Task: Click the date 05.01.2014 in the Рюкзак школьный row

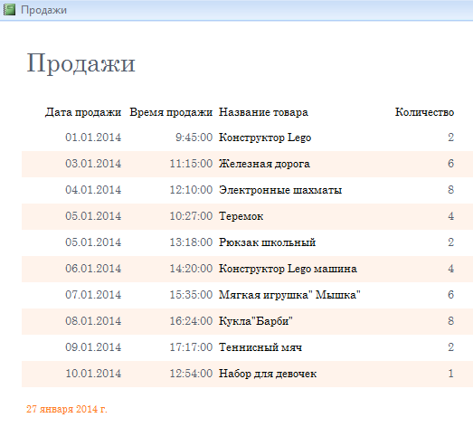Action: (93, 242)
